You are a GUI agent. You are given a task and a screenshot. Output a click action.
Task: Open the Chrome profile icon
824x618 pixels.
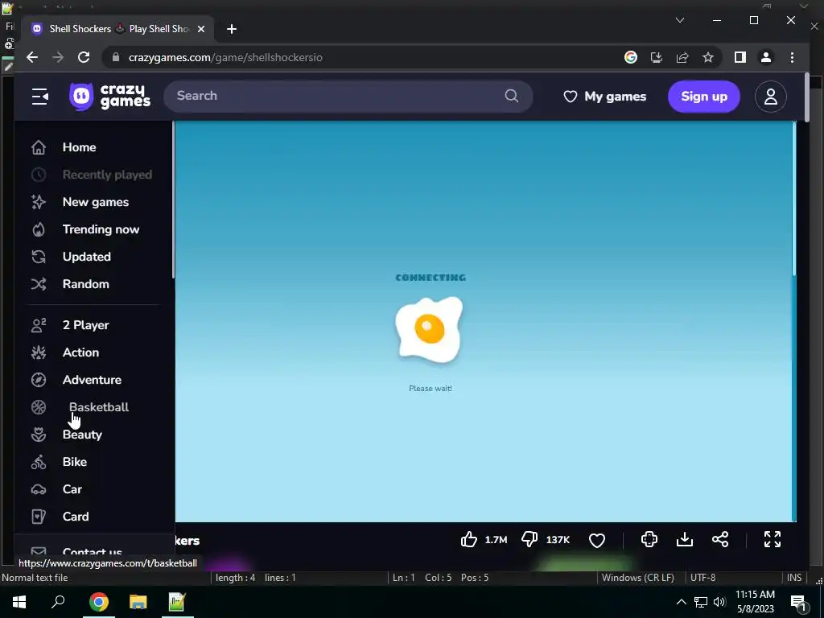point(766,57)
